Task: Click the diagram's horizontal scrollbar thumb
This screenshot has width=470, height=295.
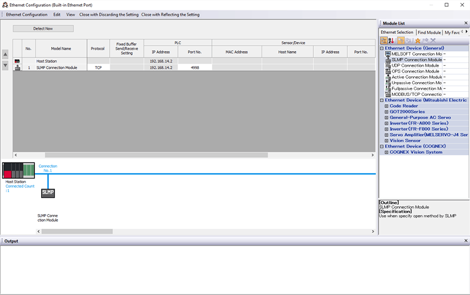Action: pos(77,231)
